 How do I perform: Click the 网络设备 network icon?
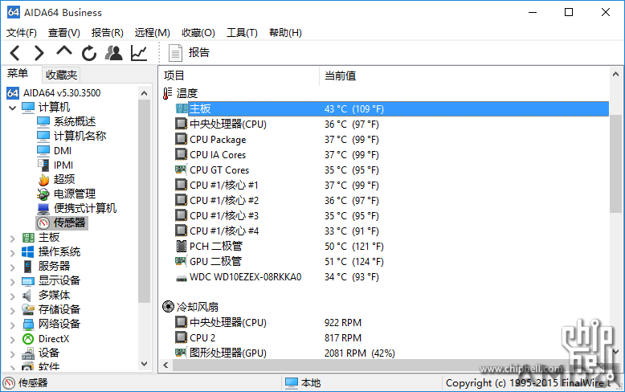coord(28,325)
